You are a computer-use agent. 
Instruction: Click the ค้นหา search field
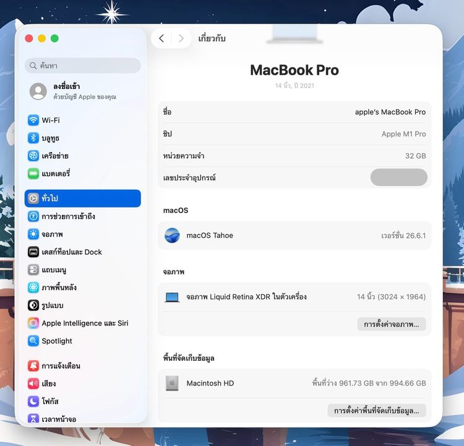83,65
